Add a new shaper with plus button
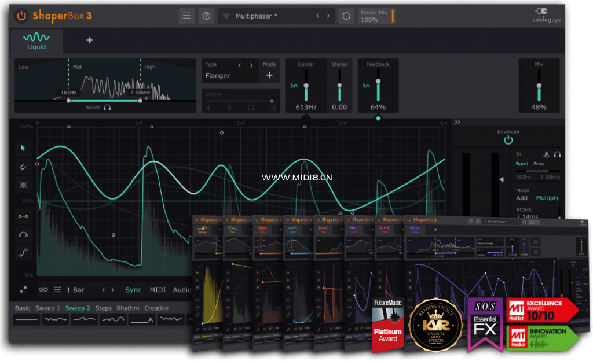 pos(89,40)
